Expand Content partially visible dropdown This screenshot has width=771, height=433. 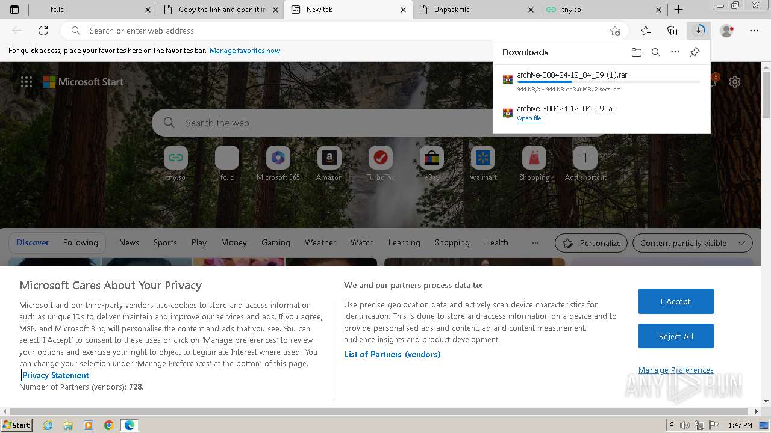(693, 243)
